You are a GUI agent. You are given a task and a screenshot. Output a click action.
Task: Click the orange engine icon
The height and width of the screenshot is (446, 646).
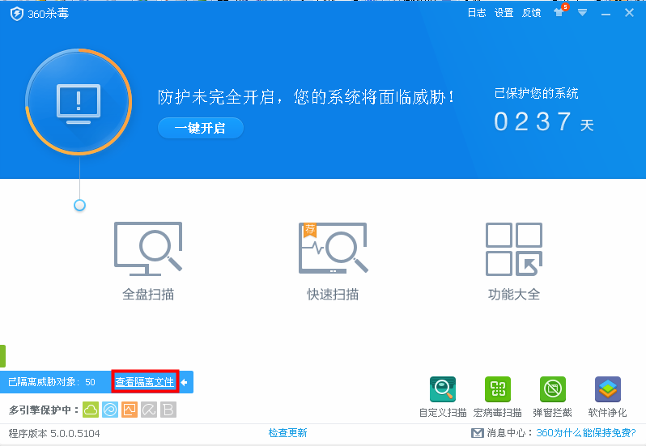pyautogui.click(x=130, y=410)
